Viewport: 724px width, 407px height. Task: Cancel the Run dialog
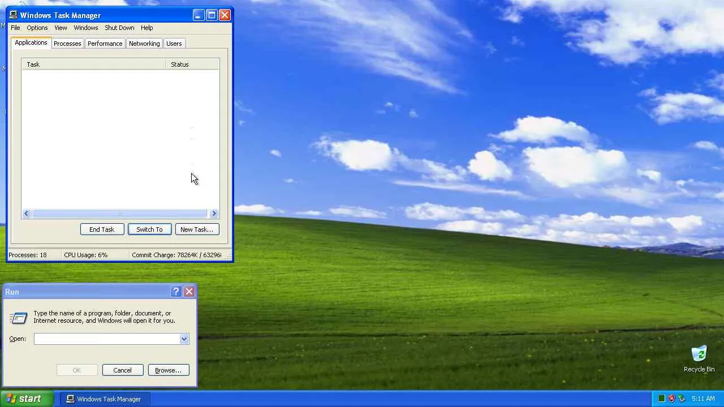[122, 370]
